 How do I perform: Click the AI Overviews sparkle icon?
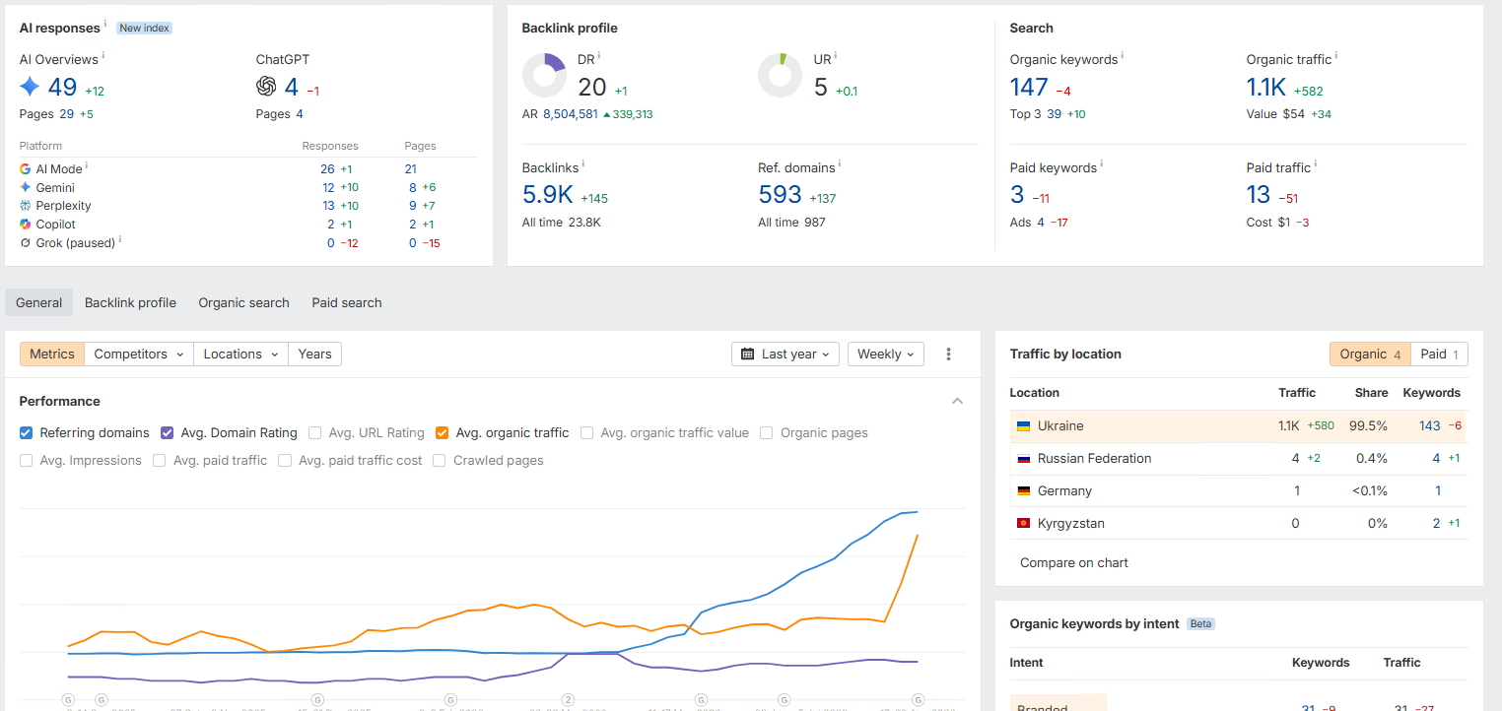point(30,87)
